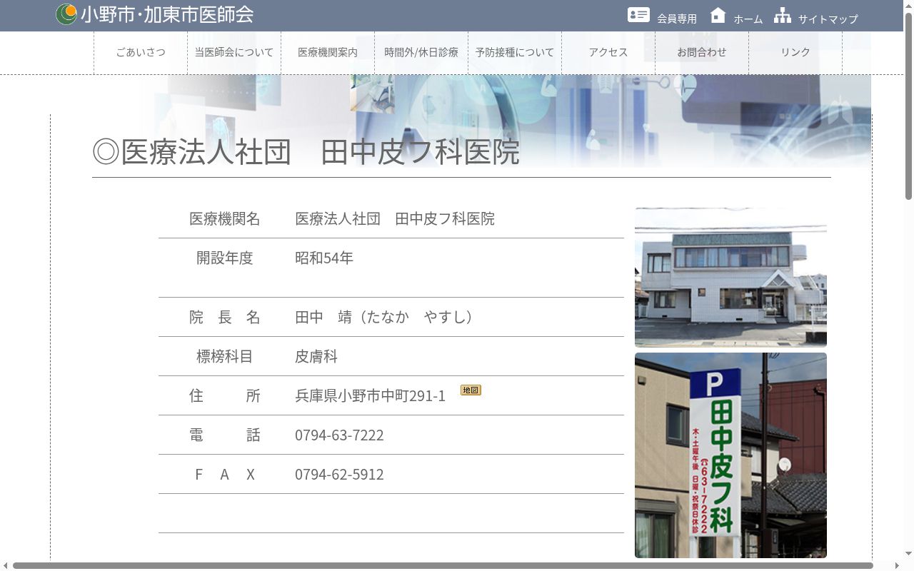This screenshot has height=571, width=914.
Task: Click the fax number 0794-62-5912
Action: tap(339, 474)
